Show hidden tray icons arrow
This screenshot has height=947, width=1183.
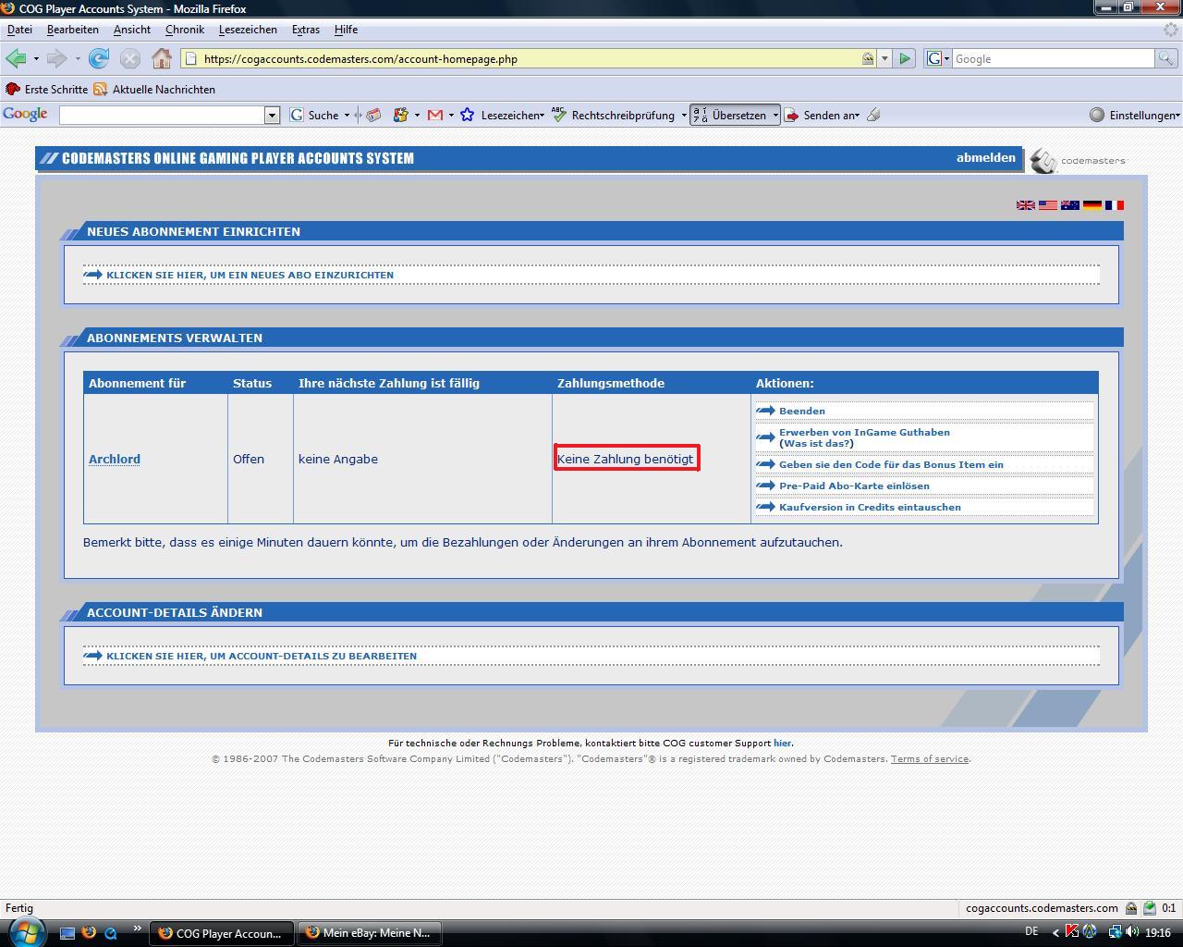(x=1055, y=932)
